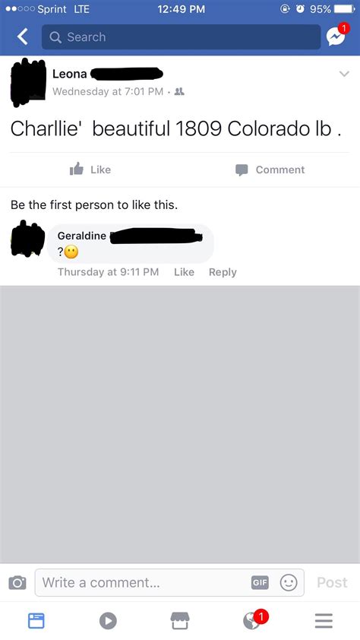Tap the back arrow in header
This screenshot has width=360, height=640.
[23, 36]
